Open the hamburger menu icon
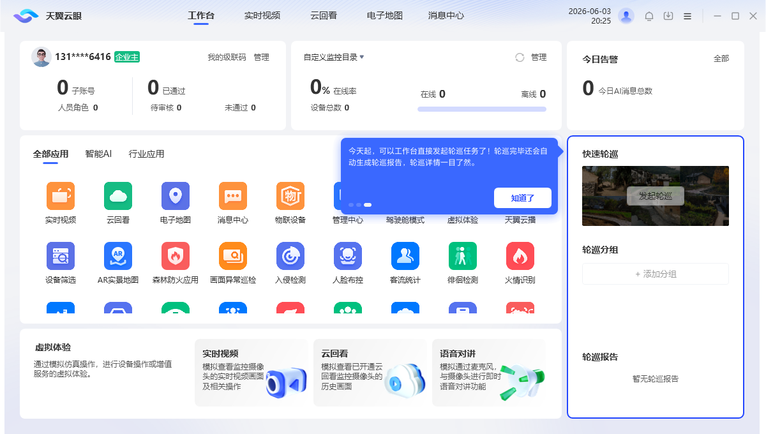This screenshot has height=434, width=766. coord(687,16)
